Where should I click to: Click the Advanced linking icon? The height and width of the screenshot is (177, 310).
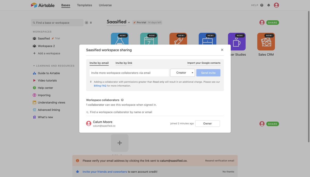34,110
